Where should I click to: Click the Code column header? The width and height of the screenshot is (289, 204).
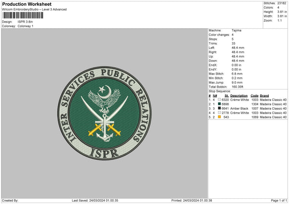[x=254, y=96]
